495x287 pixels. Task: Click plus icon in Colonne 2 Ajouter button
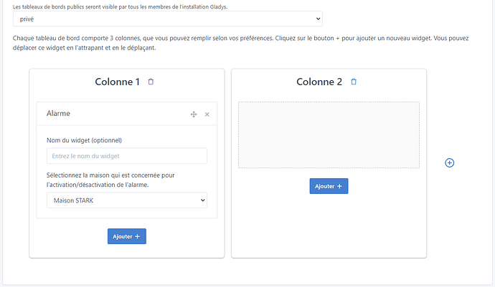[x=339, y=186]
